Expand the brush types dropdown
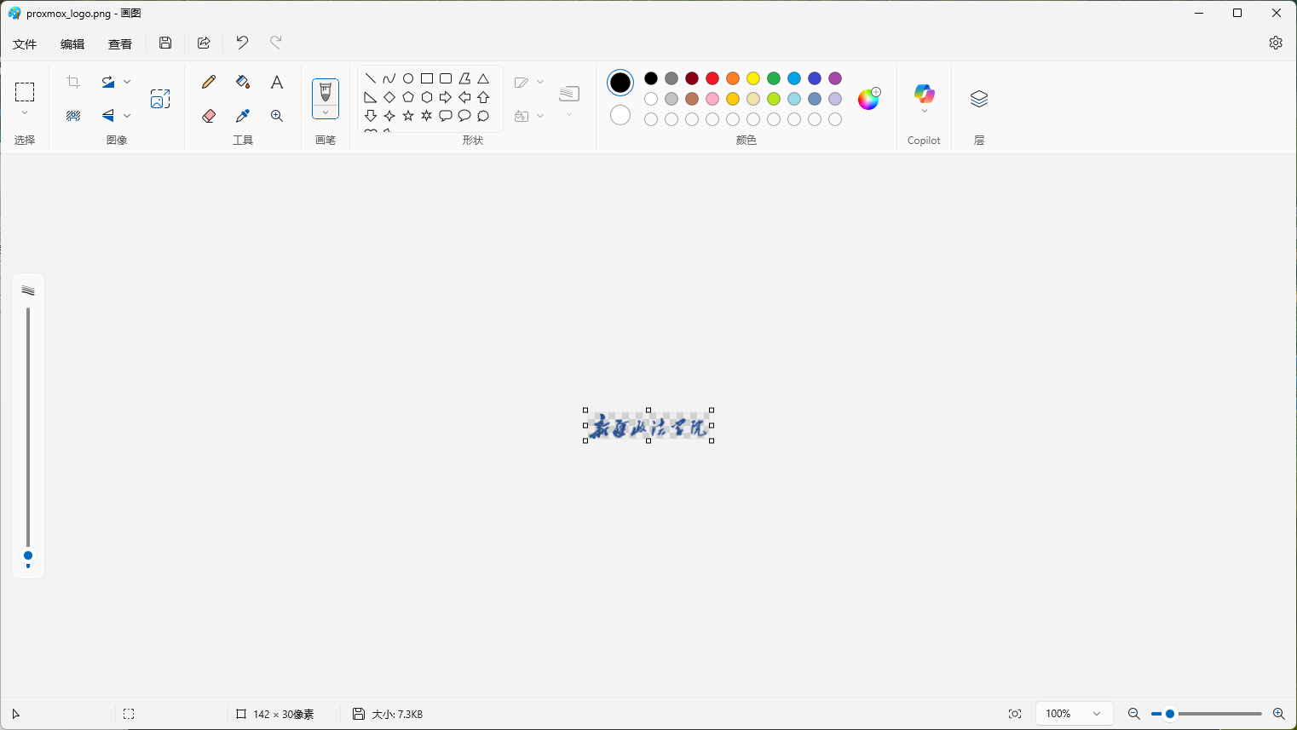 tap(326, 113)
